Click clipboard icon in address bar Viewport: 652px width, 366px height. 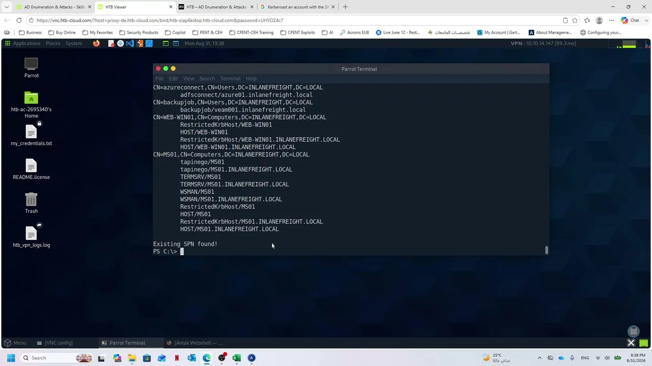click(565, 20)
